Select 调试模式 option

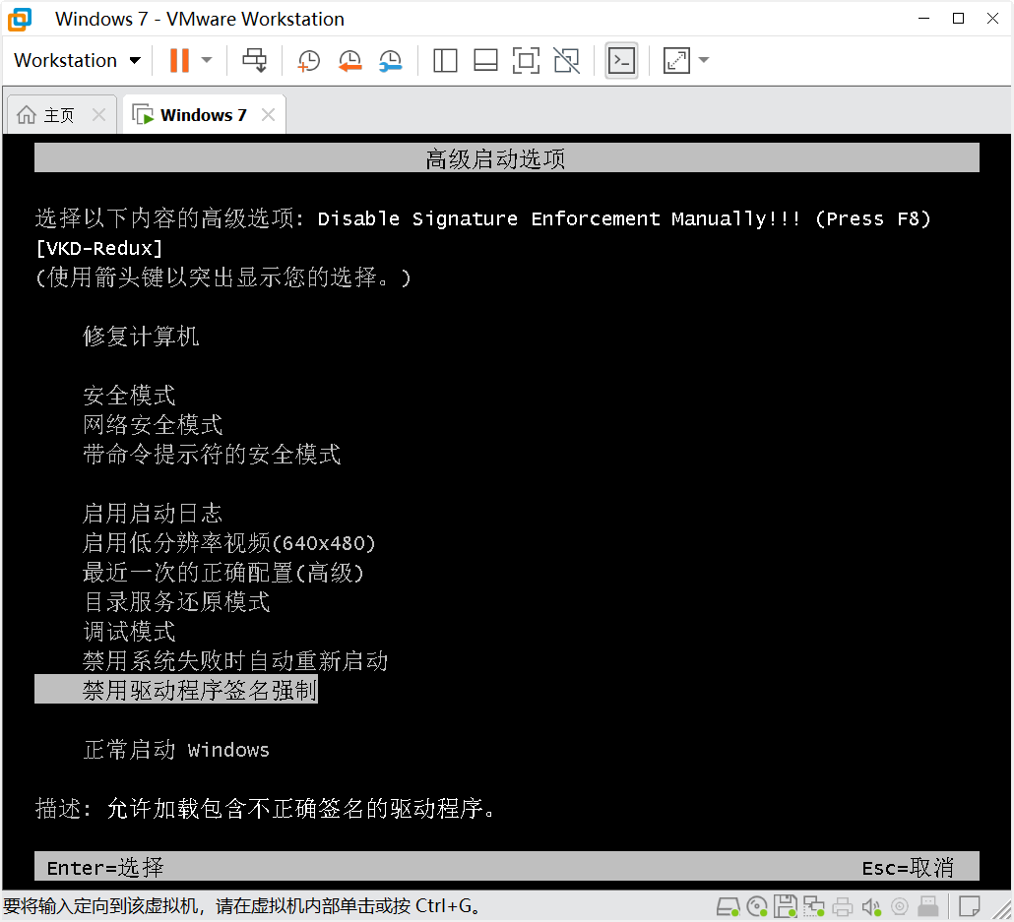(x=129, y=632)
